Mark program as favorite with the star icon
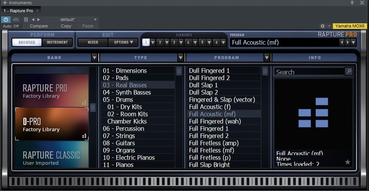This screenshot has width=369, height=191. [348, 162]
